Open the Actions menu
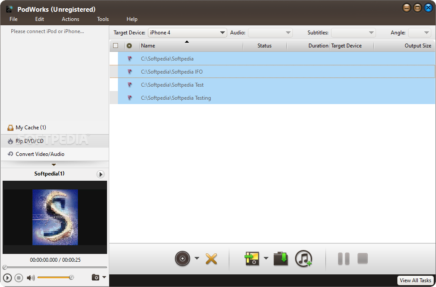The image size is (436, 287). click(70, 19)
